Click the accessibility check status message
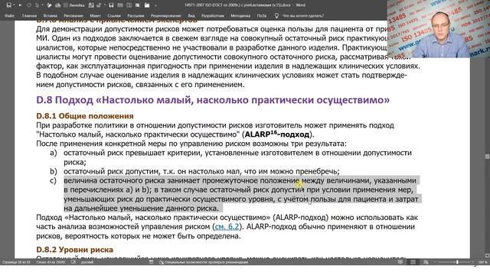Screen dimensions: 490x275 pyautogui.click(x=204, y=262)
